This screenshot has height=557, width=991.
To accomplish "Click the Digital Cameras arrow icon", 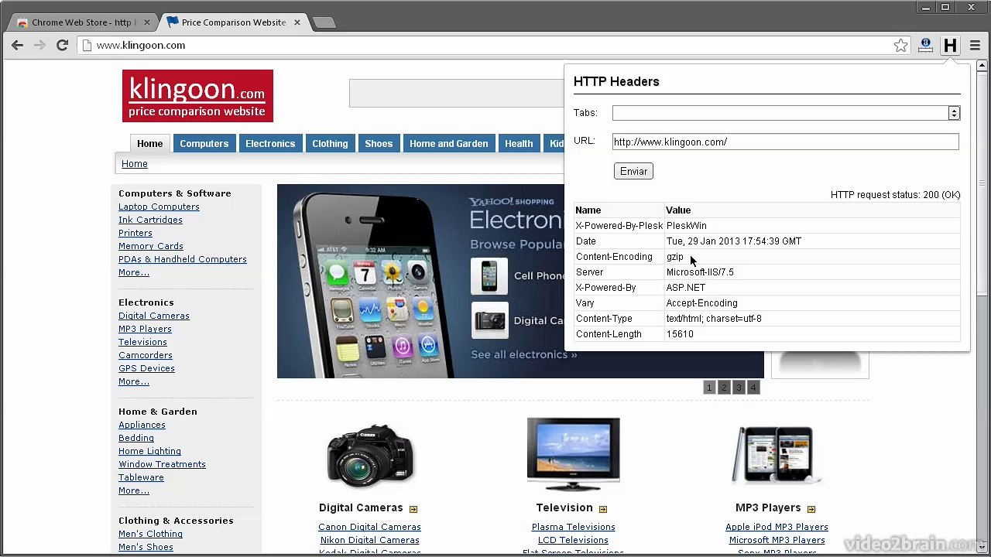I will click(x=413, y=509).
